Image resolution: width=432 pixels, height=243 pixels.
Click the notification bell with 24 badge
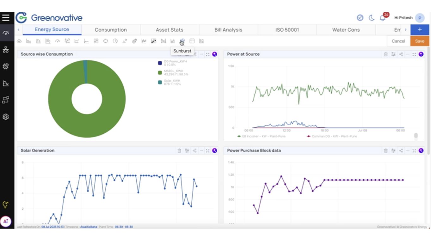point(383,18)
